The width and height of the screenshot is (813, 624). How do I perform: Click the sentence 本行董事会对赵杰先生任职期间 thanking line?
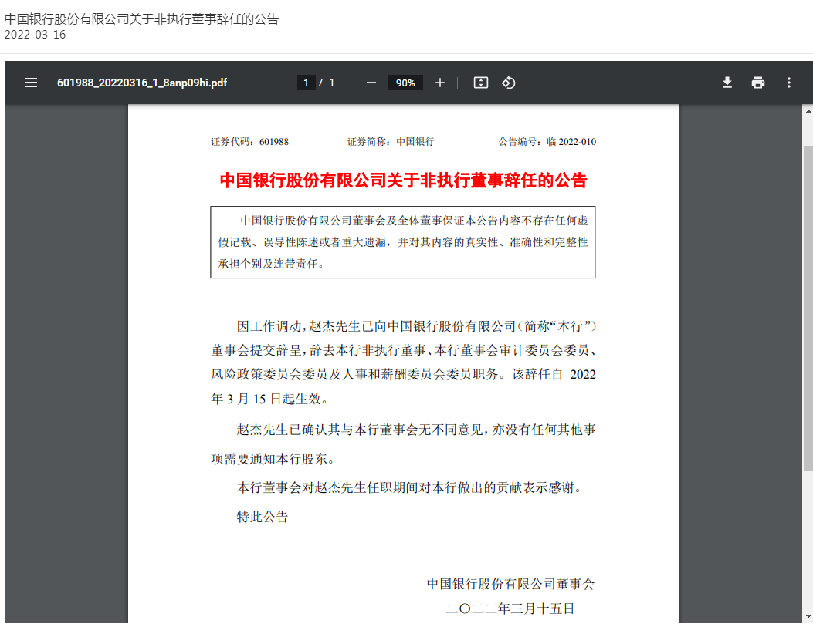(x=410, y=487)
